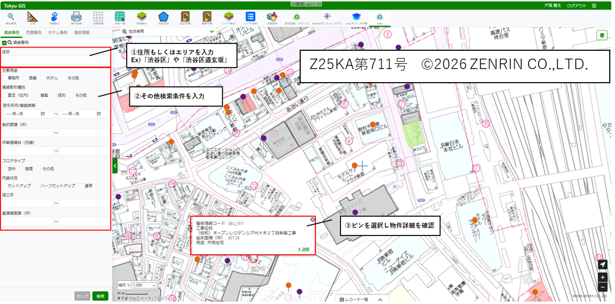Open the 表札検索 magnifier tool

(x=11, y=18)
